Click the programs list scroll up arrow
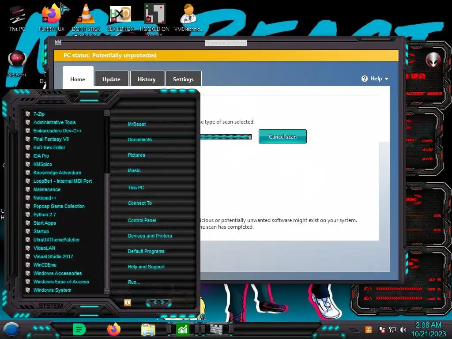Image resolution: width=452 pixels, height=339 pixels. tap(107, 113)
